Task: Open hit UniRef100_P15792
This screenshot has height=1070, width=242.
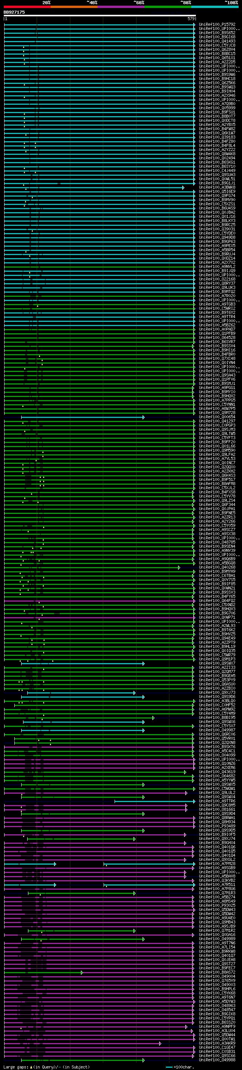Action: (217, 25)
